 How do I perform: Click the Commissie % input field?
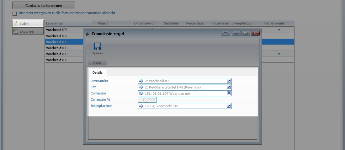(x=147, y=100)
